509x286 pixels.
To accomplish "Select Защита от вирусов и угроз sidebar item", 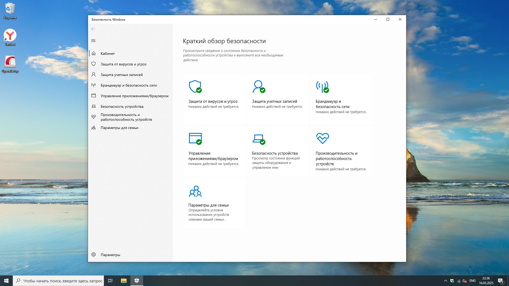I will point(123,64).
